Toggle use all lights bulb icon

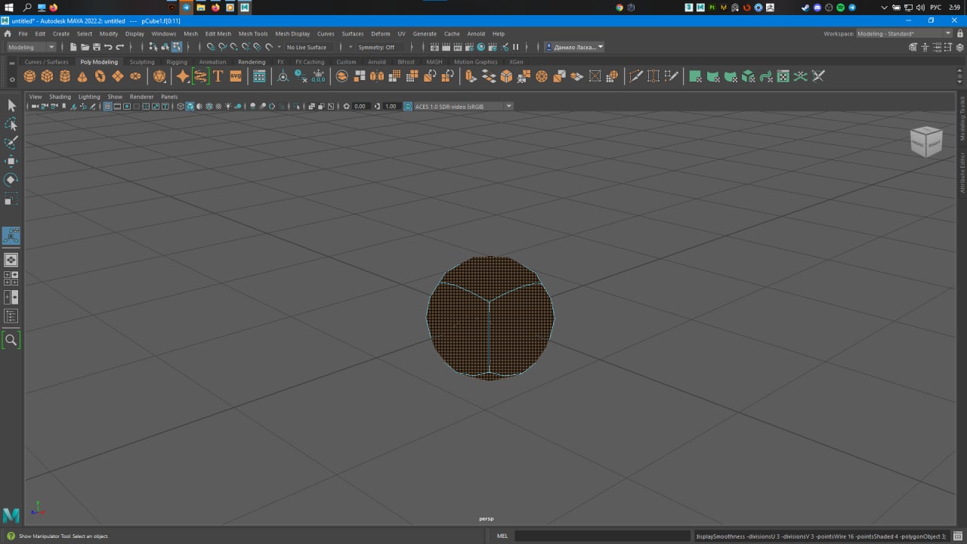point(228,107)
